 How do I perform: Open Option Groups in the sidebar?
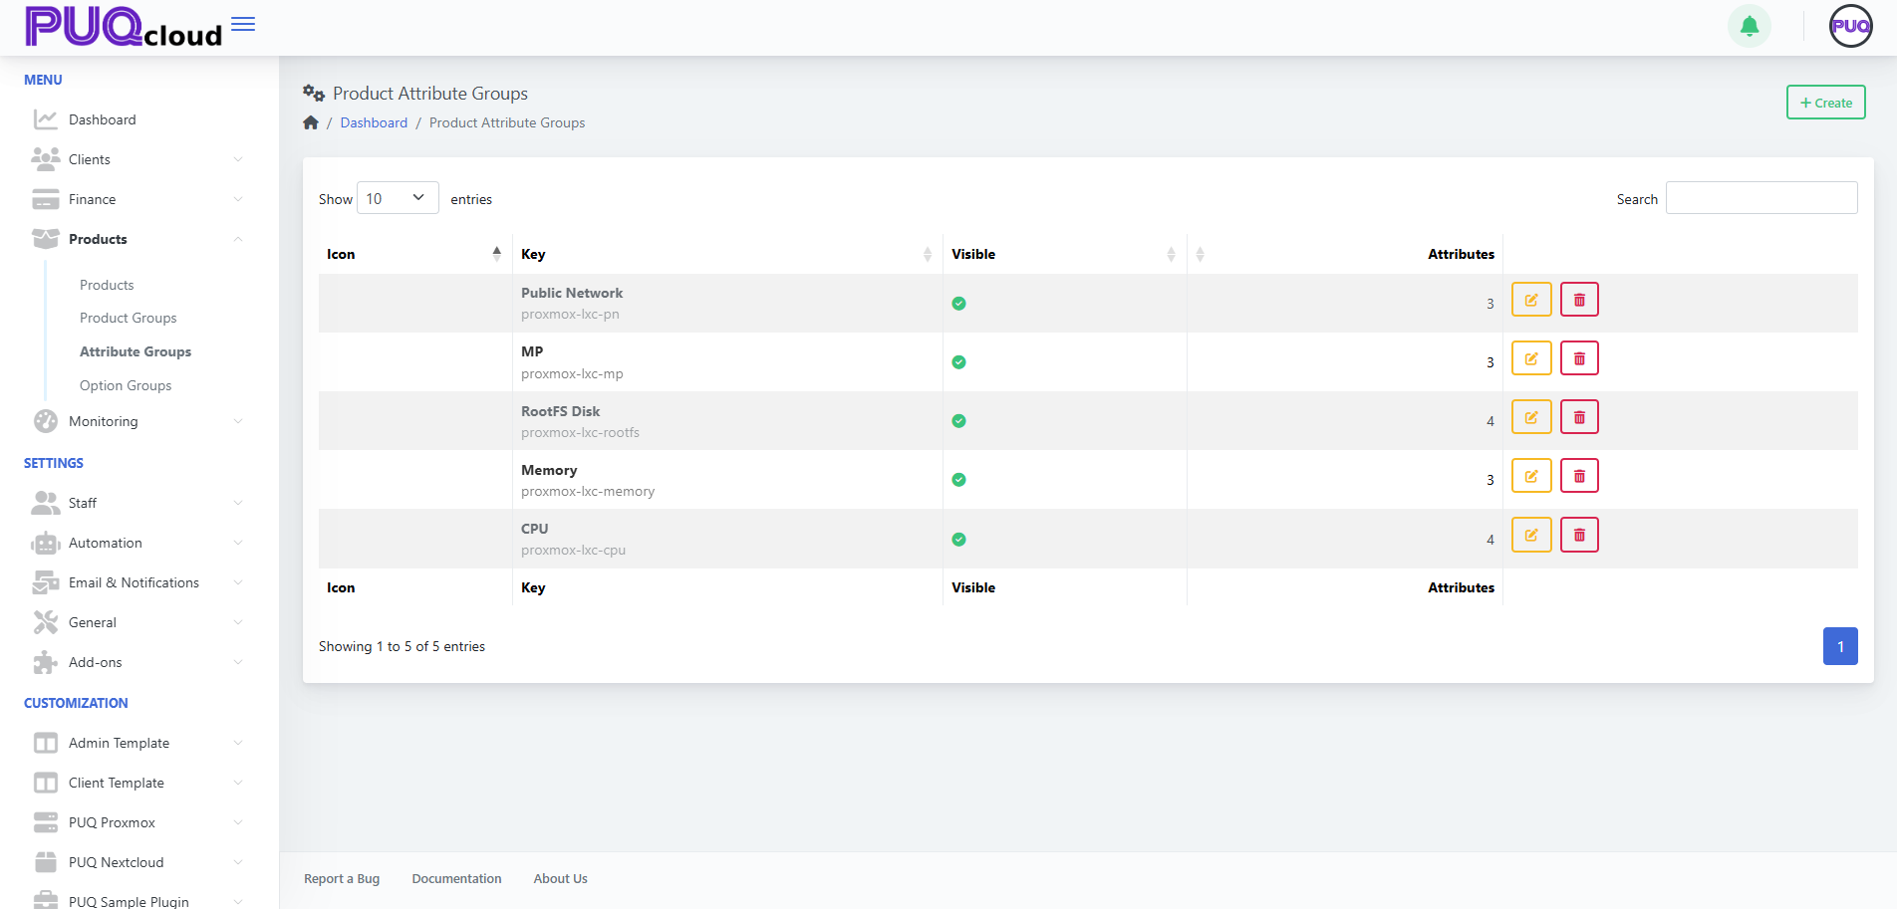pos(126,385)
